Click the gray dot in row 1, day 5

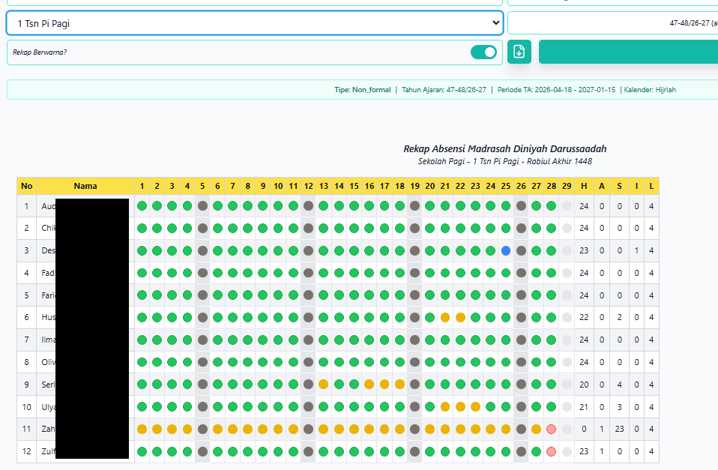coord(202,206)
